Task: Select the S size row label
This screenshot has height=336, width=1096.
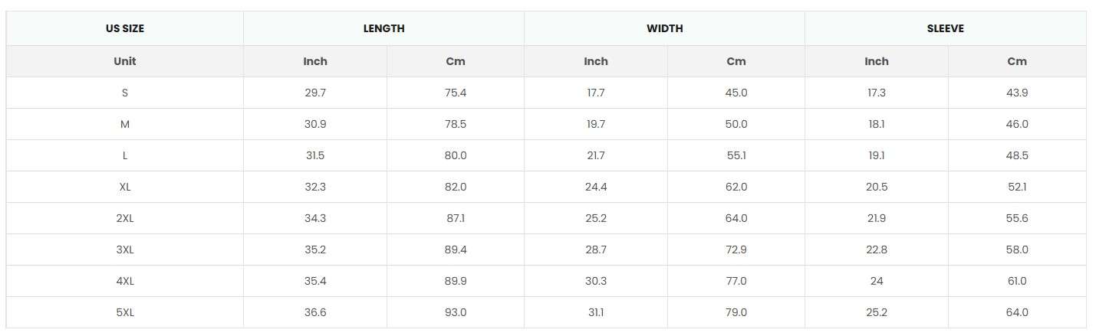Action: [x=125, y=93]
